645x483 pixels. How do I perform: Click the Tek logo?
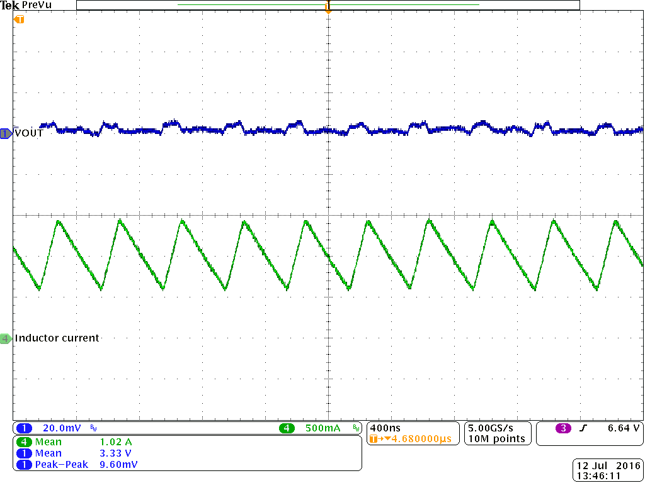9,5
